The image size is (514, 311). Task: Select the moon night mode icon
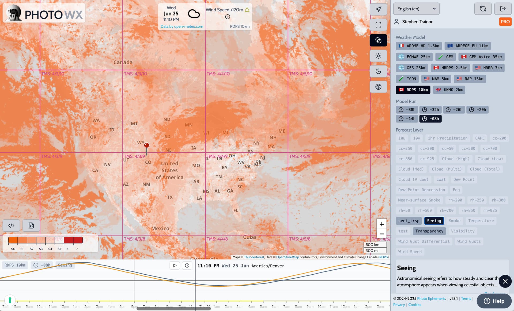[x=378, y=71]
